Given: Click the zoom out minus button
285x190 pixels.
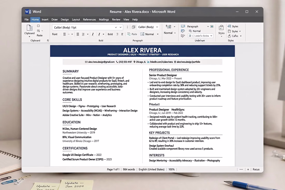Looking at the screenshot, I should [241, 170].
